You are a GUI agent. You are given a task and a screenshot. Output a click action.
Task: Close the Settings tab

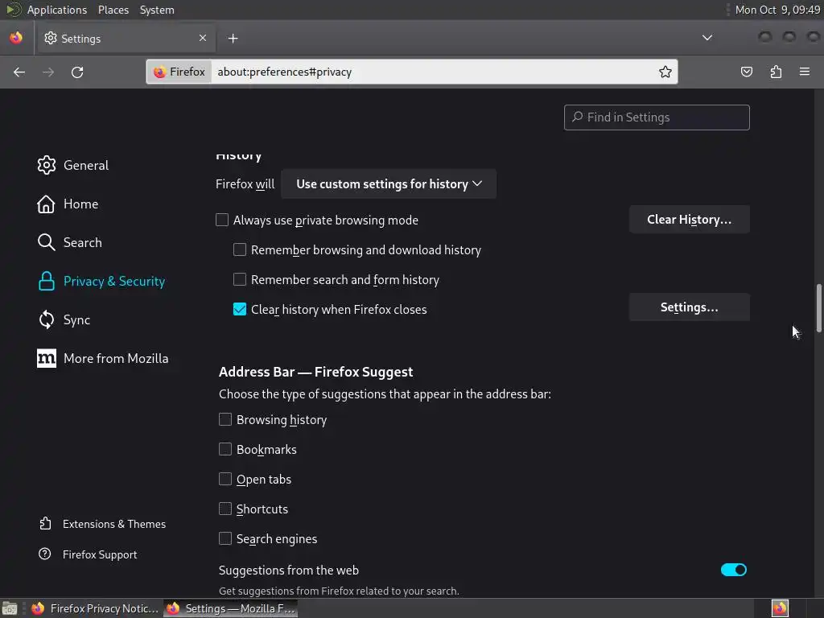[x=203, y=38]
